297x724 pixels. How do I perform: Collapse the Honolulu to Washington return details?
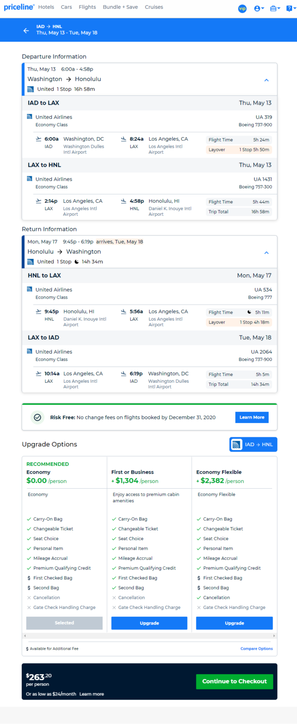coord(266,253)
